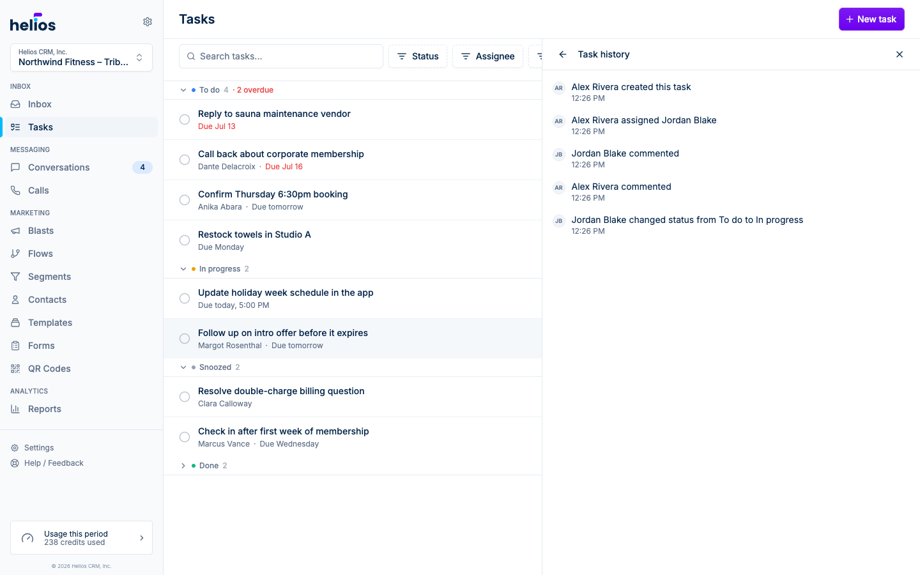Screen dimensions: 920x575
Task: Open the Conversations chat bubble icon
Action: (15, 167)
